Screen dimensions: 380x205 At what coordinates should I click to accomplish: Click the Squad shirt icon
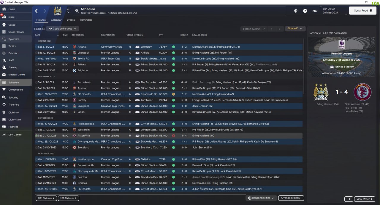coord(4,25)
